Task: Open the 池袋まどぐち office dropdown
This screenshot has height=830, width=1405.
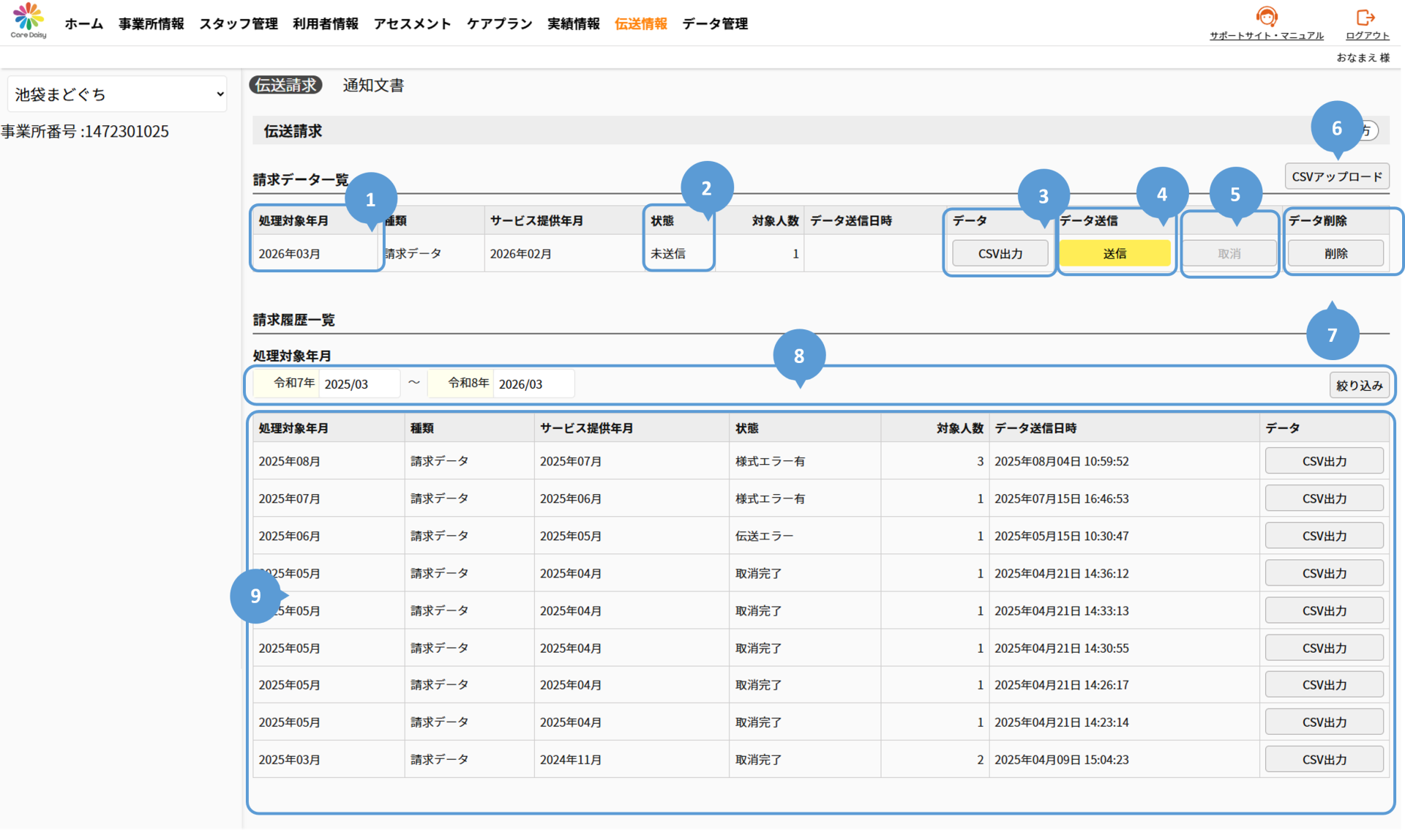Action: pos(117,94)
